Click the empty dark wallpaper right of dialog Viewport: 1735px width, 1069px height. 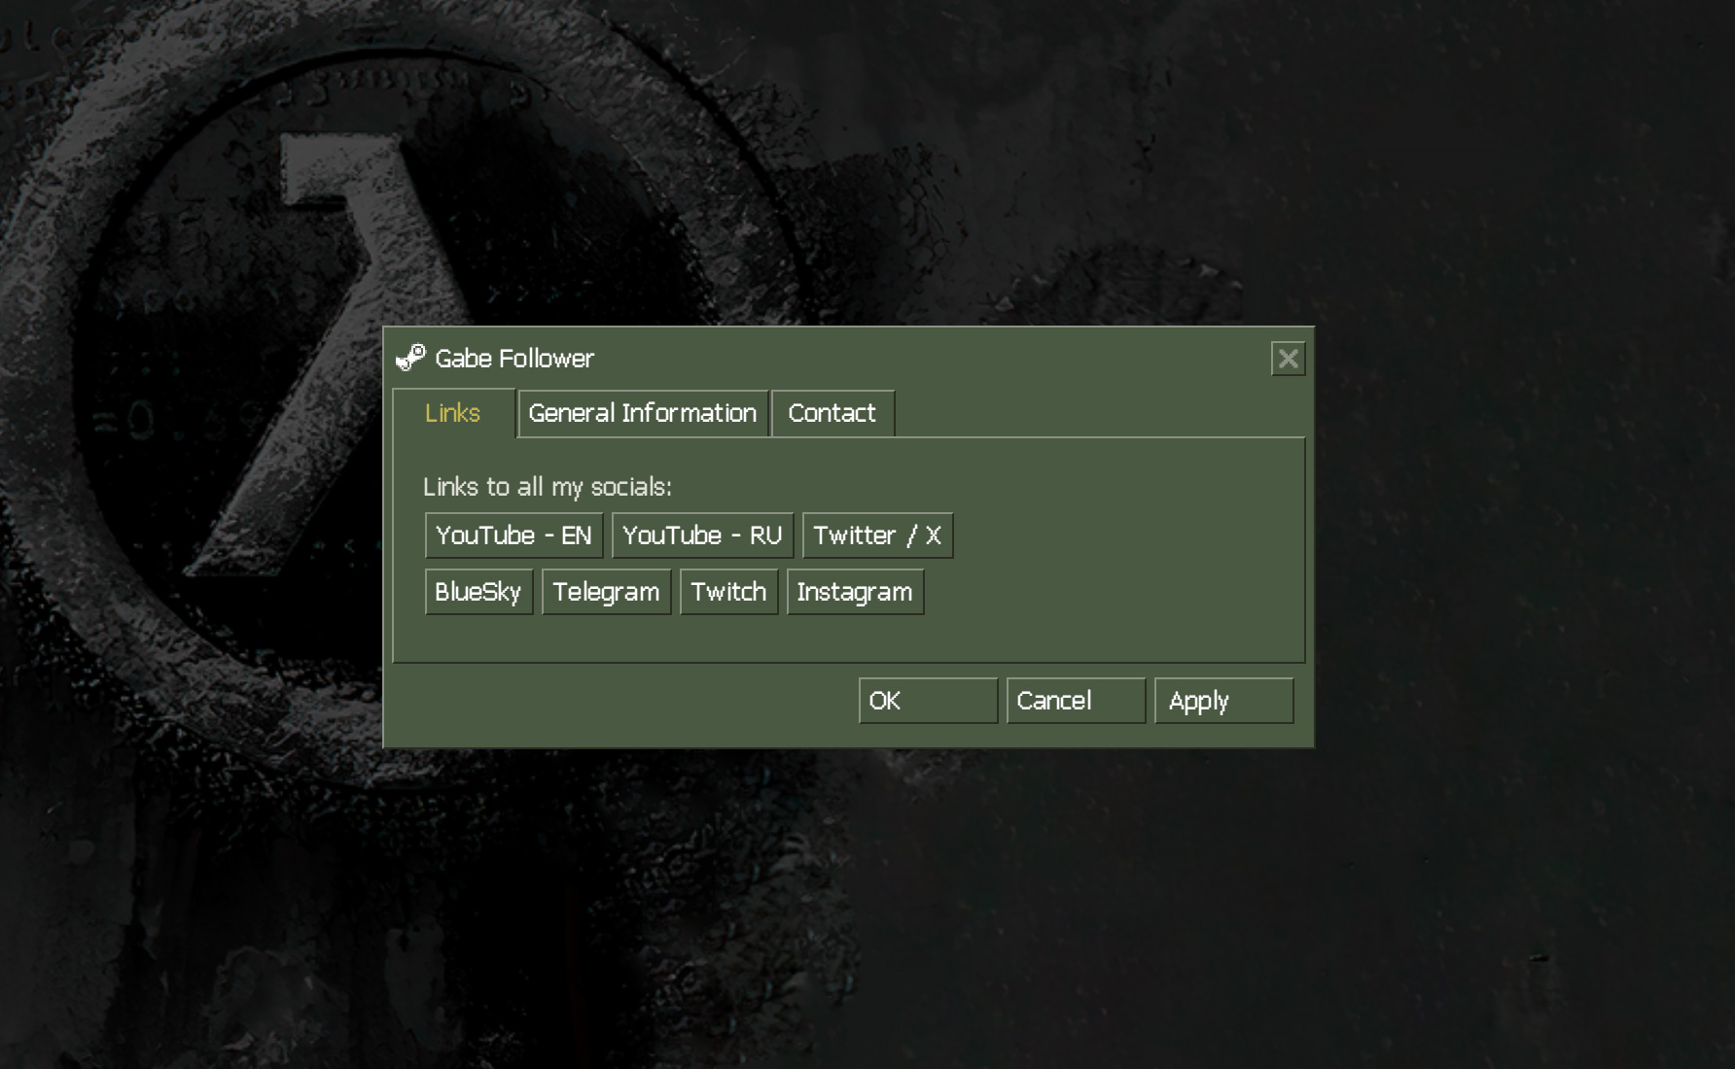[1517, 534]
